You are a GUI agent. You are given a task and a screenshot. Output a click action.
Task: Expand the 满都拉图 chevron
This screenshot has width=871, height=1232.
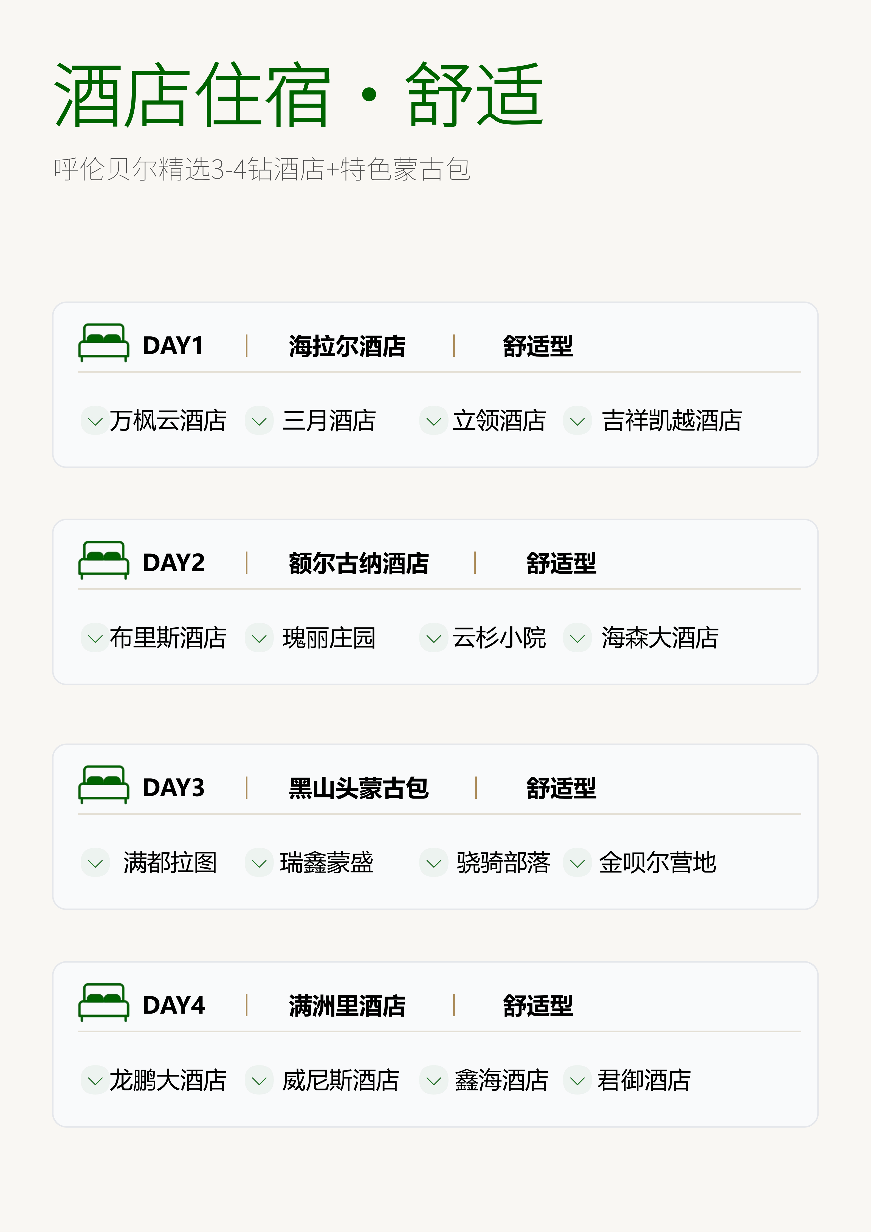(95, 863)
